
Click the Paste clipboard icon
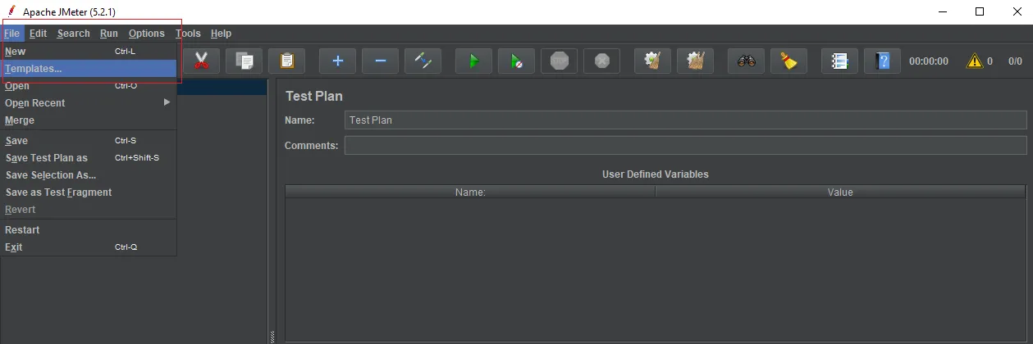tap(286, 61)
